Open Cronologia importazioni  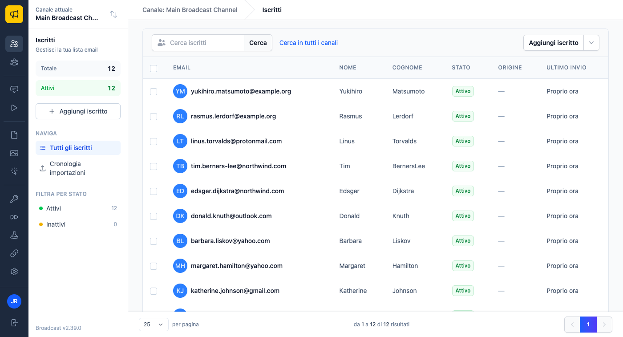pos(78,168)
